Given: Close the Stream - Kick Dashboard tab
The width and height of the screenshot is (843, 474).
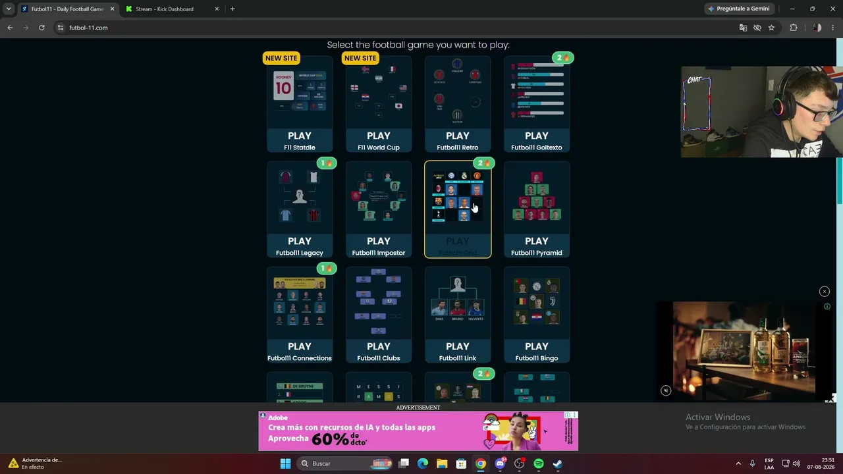Looking at the screenshot, I should point(217,9).
